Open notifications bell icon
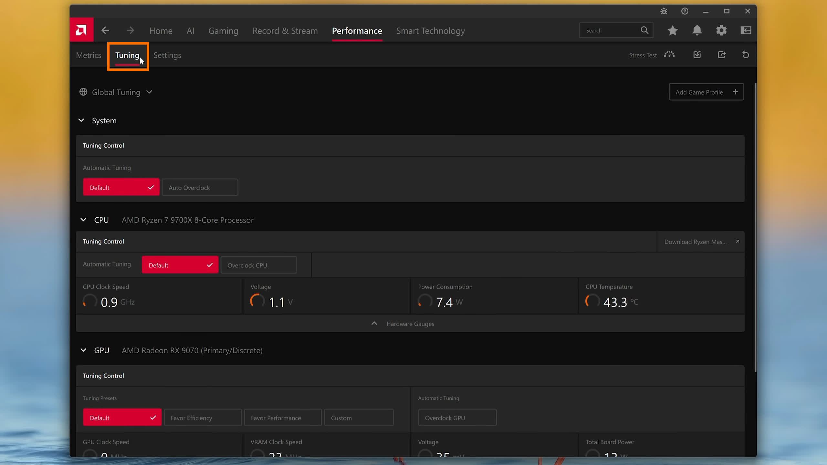This screenshot has width=827, height=465. tap(697, 30)
